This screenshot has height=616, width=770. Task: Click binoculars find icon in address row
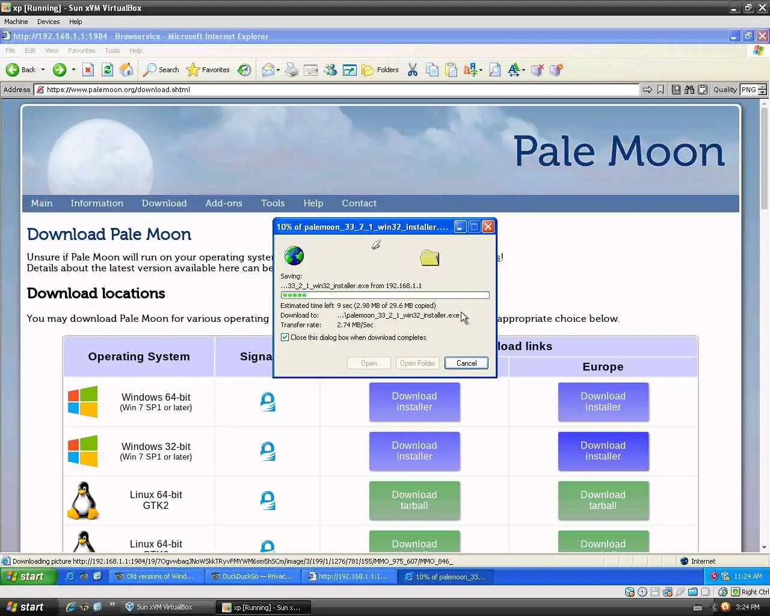tap(689, 90)
